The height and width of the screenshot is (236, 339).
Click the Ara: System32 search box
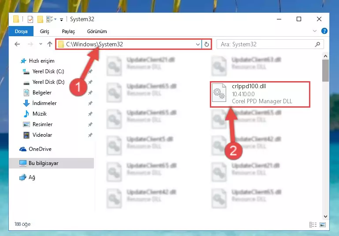pyautogui.click(x=270, y=44)
